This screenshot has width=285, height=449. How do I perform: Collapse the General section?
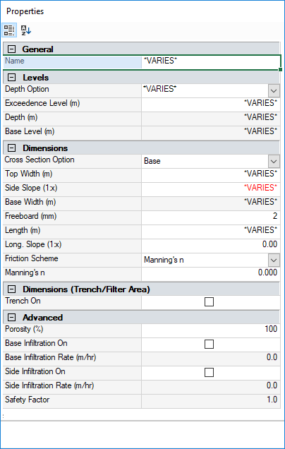pos(12,49)
